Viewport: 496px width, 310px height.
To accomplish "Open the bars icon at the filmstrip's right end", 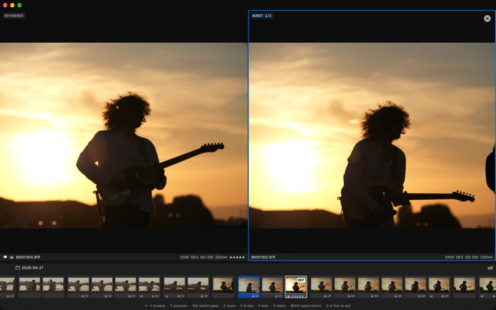I will (490, 268).
